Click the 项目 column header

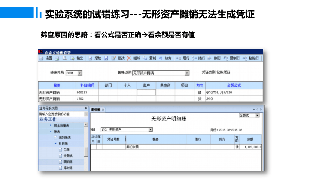click(185, 85)
